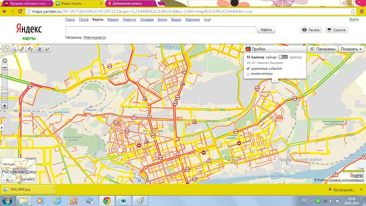This screenshot has width=366, height=206.
Task: Open Новости in Yandex navigation
Action: click(x=129, y=19)
